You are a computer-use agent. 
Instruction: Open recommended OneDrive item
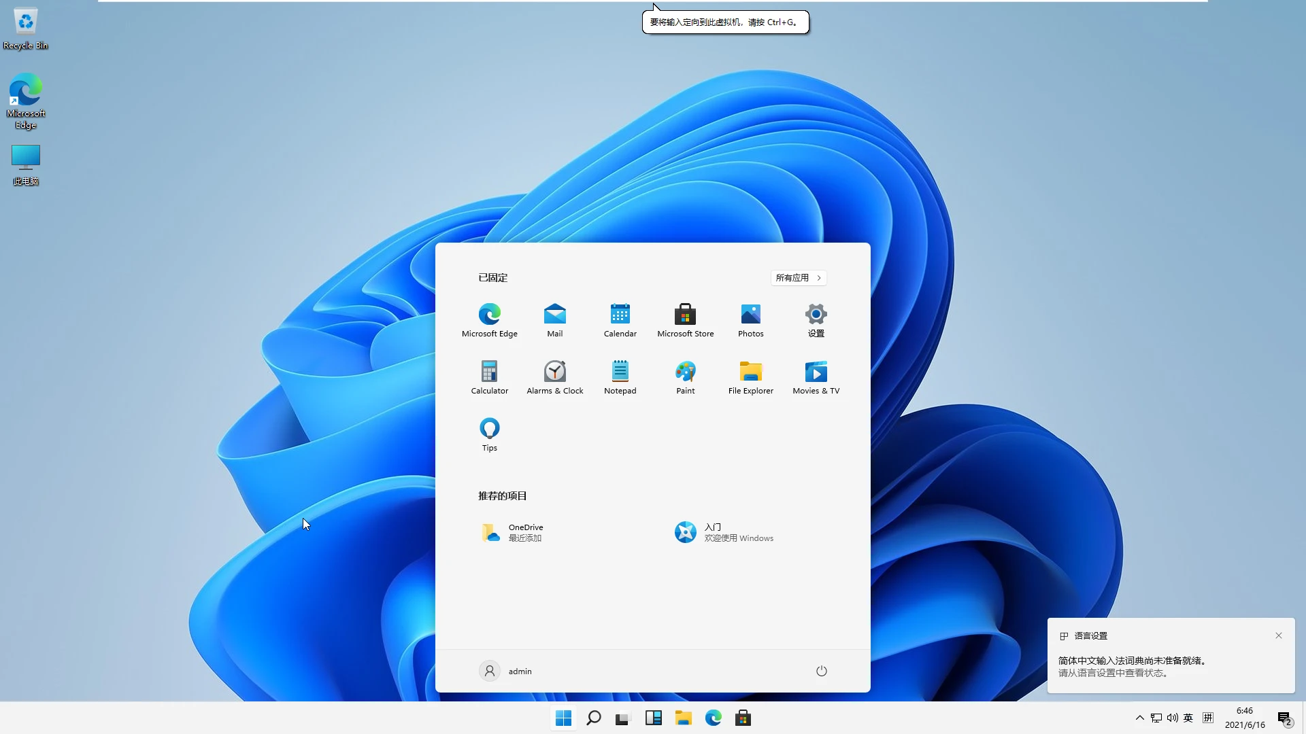pos(512,532)
